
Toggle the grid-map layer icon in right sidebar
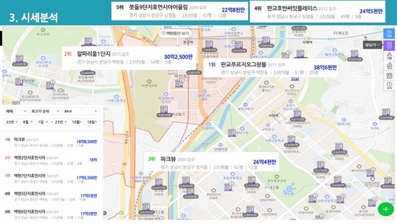click(x=390, y=76)
